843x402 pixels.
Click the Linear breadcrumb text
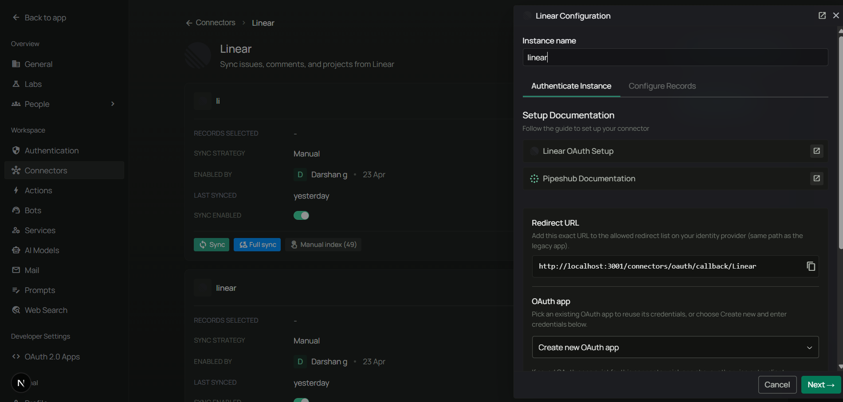coord(263,23)
